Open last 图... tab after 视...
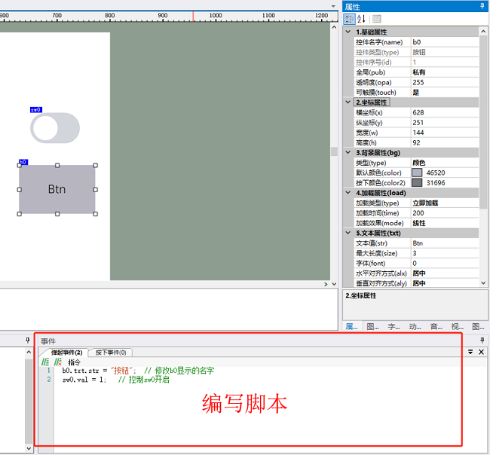 click(x=478, y=327)
